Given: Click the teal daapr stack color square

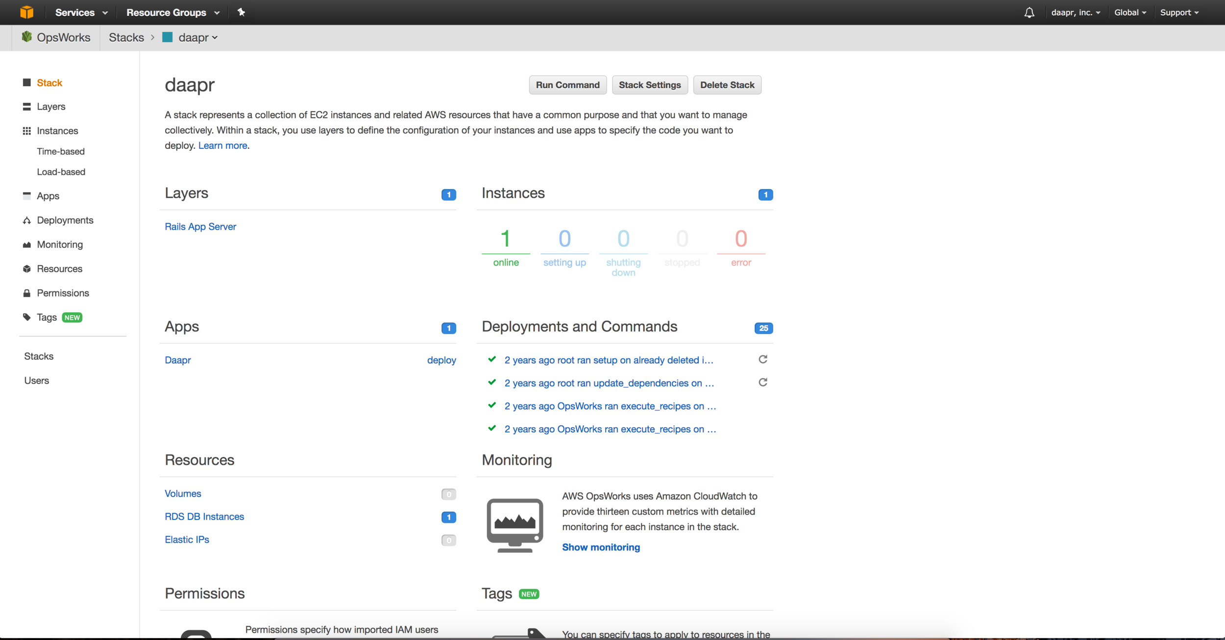Looking at the screenshot, I should point(168,37).
